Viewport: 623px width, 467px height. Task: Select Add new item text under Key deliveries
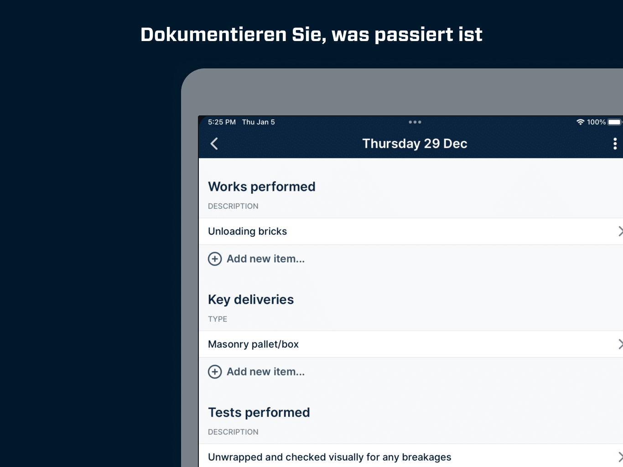point(265,372)
